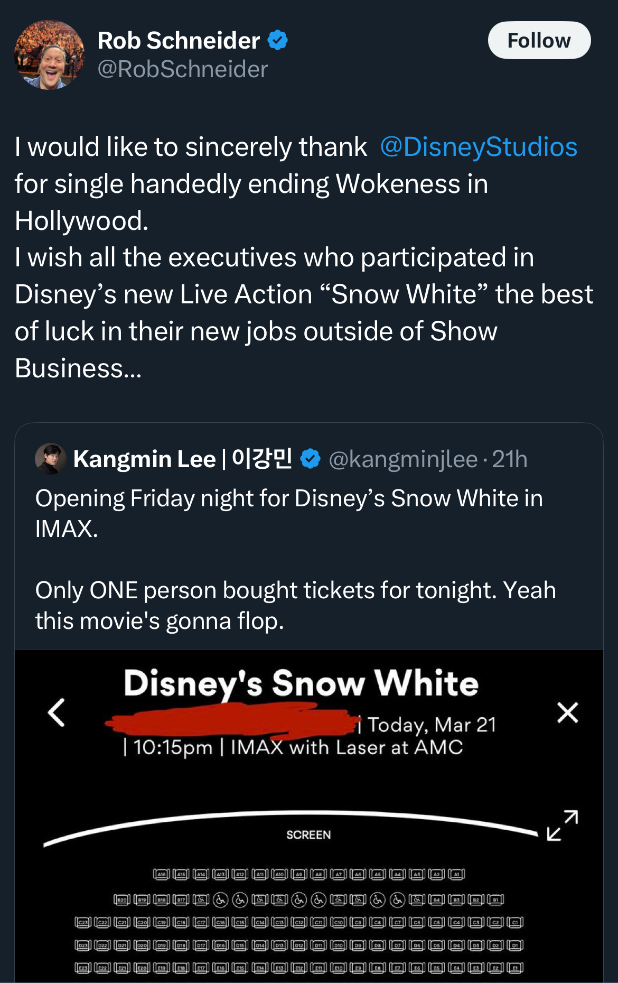Close the seat map with X icon
The image size is (618, 983).
567,712
